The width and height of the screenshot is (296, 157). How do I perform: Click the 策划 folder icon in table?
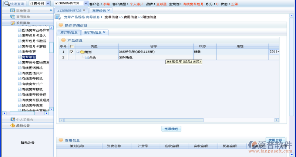82,52
